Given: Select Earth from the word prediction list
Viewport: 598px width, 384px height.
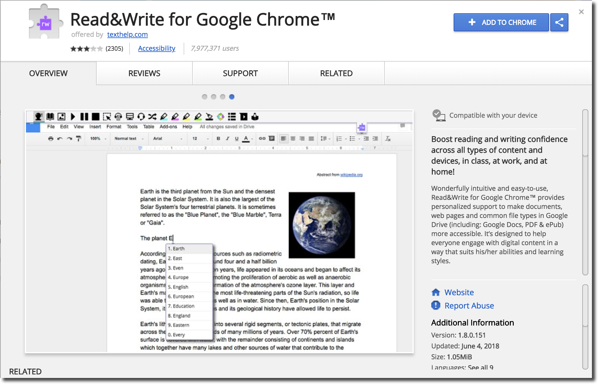Looking at the screenshot, I should point(184,249).
